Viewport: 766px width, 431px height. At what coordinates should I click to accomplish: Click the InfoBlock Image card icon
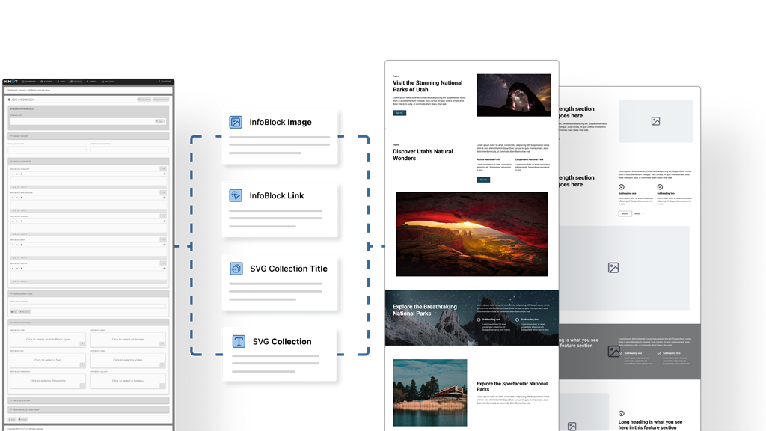[236, 122]
